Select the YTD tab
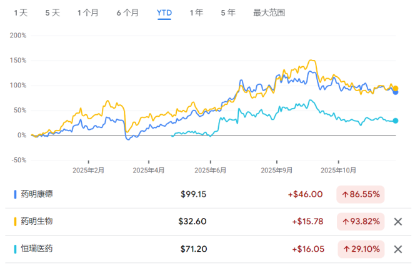This screenshot has height=271, width=420. point(164,12)
